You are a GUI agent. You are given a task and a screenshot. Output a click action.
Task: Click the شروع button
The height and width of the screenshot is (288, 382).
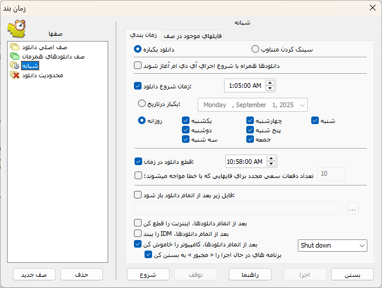148,275
